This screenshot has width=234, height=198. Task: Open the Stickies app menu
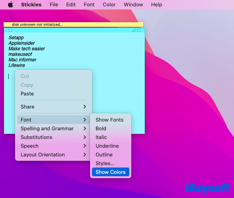tap(31, 5)
